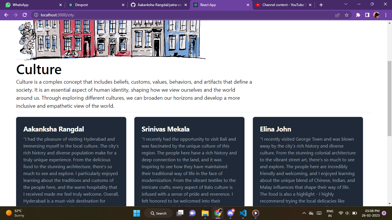Open the Chrome profile avatar
392x220 pixels.
tap(377, 15)
